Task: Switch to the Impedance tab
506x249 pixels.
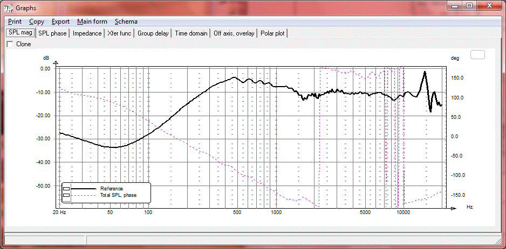Action: click(87, 33)
